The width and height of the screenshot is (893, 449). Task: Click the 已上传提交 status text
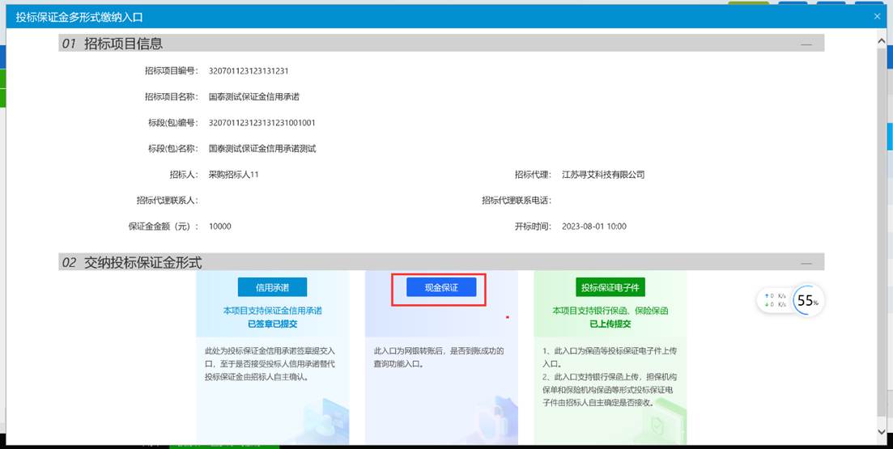point(610,324)
